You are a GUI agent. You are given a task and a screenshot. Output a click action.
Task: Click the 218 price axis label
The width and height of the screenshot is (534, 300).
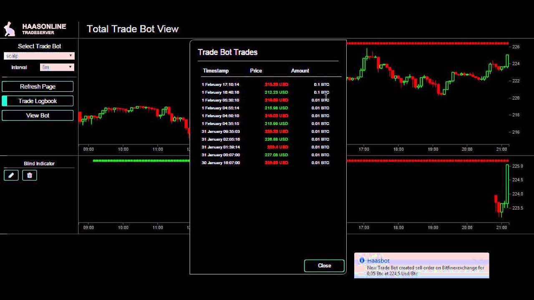(x=516, y=115)
